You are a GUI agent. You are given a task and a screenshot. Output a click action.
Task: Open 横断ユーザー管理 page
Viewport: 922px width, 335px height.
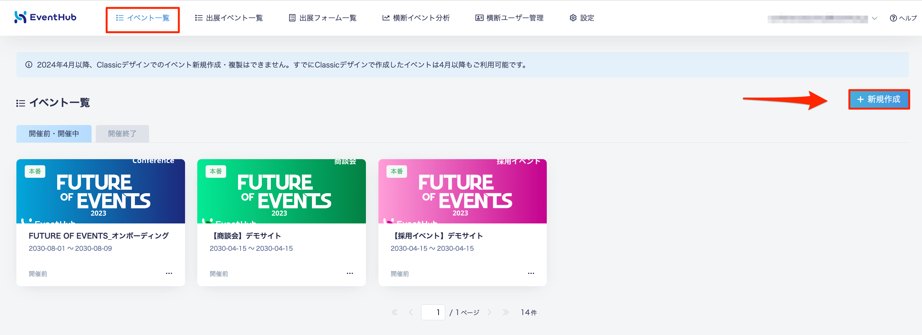click(x=509, y=18)
